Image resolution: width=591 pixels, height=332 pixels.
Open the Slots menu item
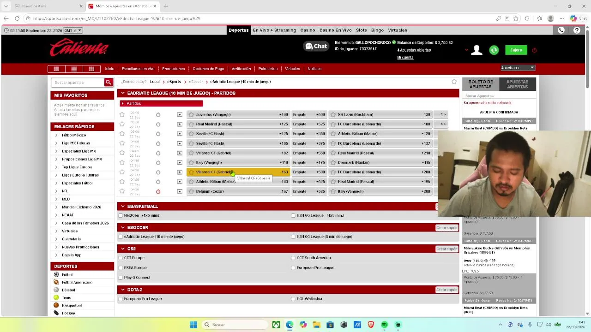point(362,30)
